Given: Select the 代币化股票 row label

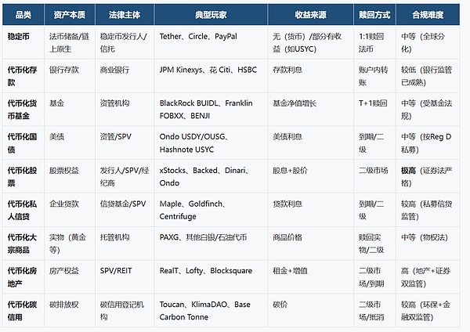Looking at the screenshot, I should click(x=22, y=177).
